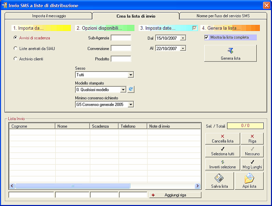This screenshot has width=272, height=206.
Task: Select the Liste arretrati da SIAU radio option
Action: (x=15, y=49)
